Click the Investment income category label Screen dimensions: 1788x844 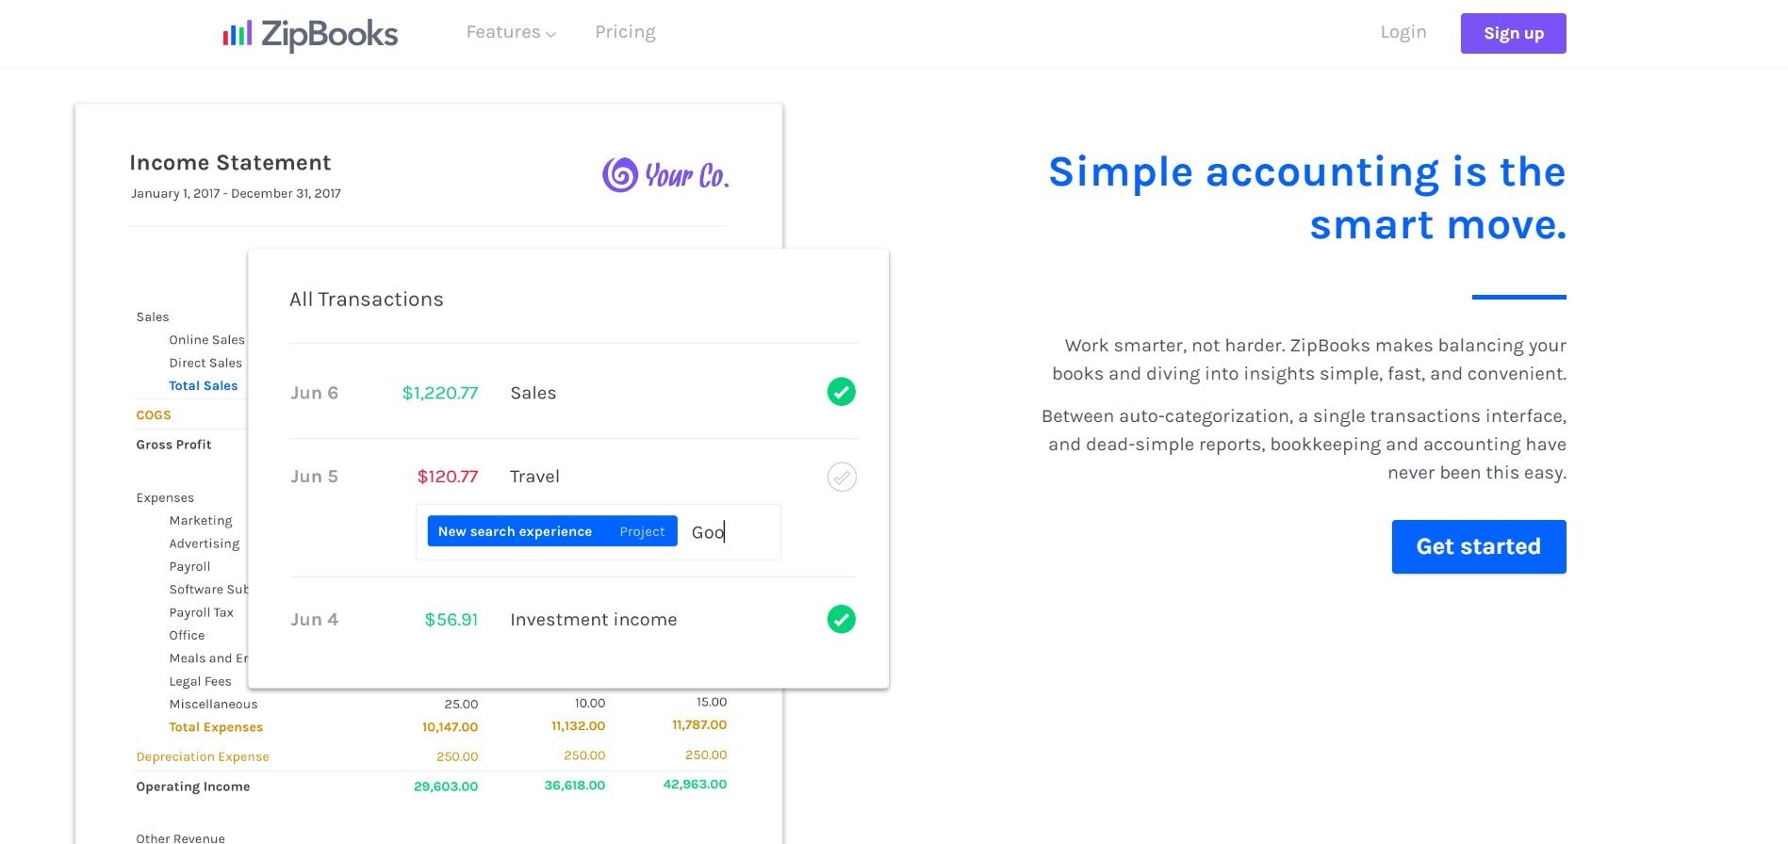click(x=593, y=620)
